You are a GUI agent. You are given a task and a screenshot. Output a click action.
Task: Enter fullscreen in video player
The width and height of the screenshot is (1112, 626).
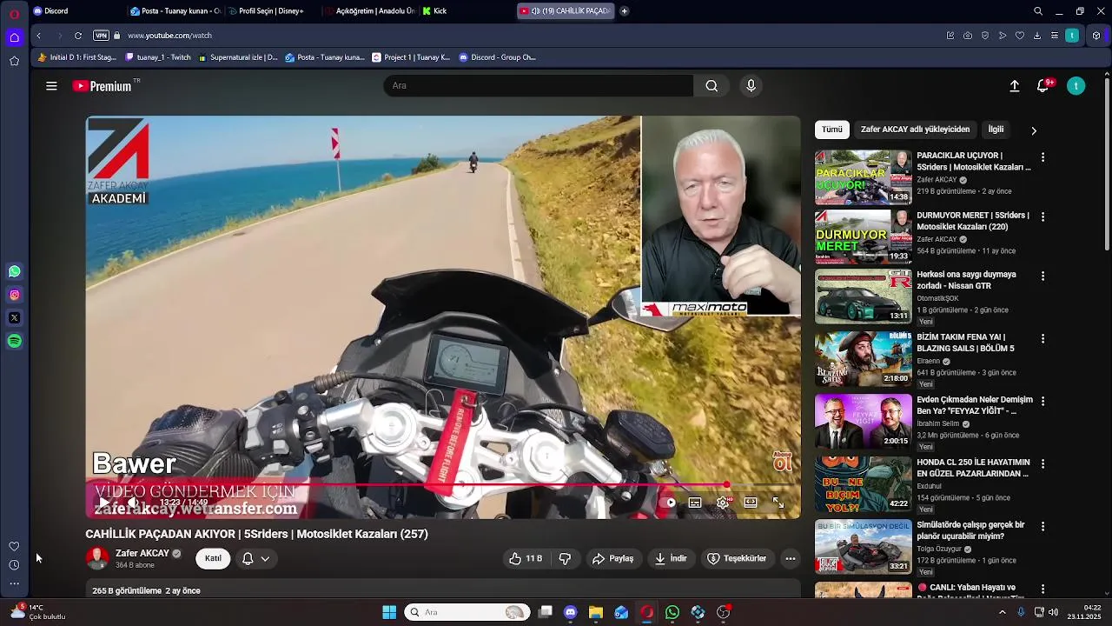point(778,503)
